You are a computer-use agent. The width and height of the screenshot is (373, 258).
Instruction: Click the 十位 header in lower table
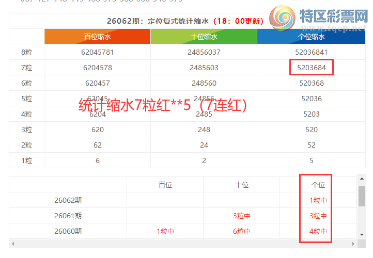[x=242, y=185]
